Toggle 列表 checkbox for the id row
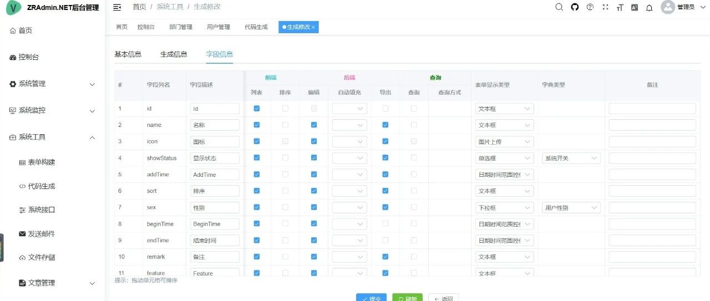The width and height of the screenshot is (710, 301). pos(256,109)
